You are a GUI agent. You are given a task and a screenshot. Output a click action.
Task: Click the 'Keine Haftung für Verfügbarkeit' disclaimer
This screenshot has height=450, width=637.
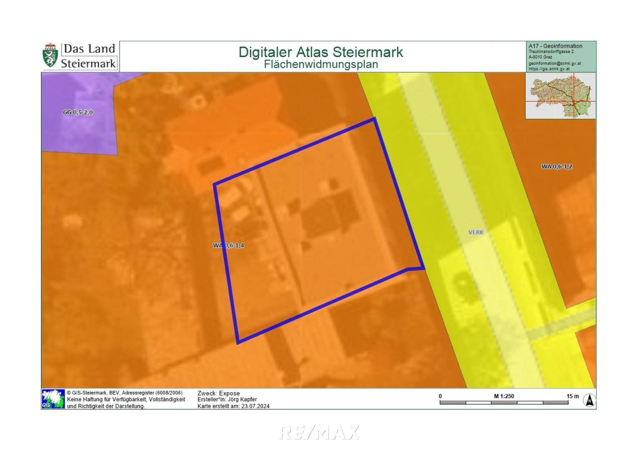126,402
